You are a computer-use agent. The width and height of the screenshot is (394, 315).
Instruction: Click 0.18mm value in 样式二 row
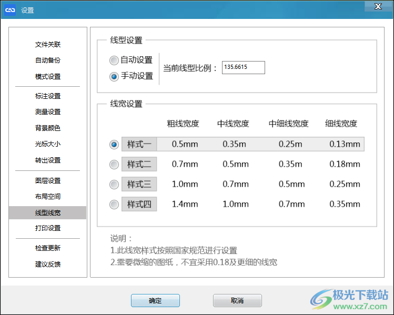345,164
